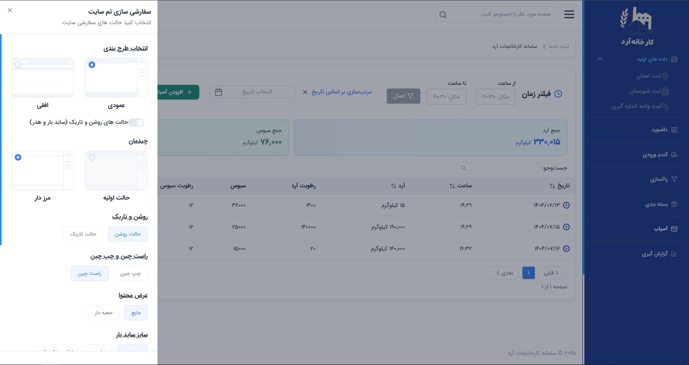Toggle light and dark sidebar/header modes switch
This screenshot has height=365, width=689.
click(136, 122)
